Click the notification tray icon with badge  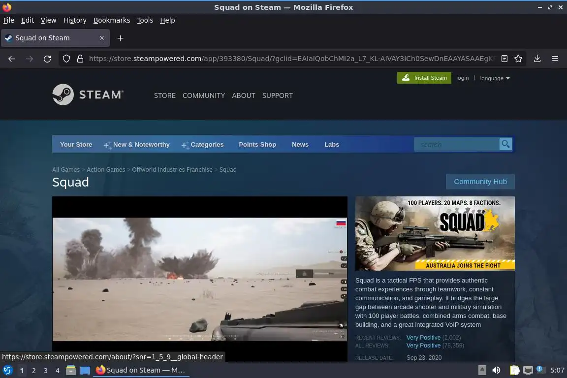(540, 369)
